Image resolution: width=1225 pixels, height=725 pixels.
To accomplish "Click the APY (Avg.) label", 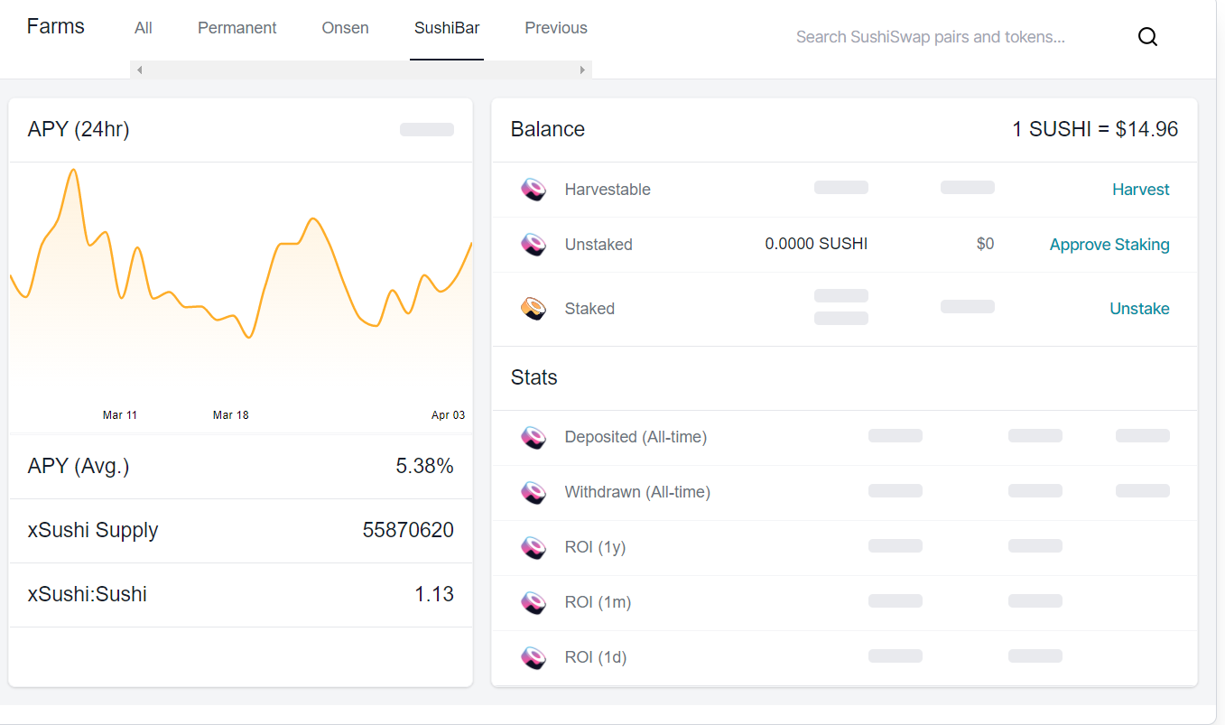I will [79, 467].
